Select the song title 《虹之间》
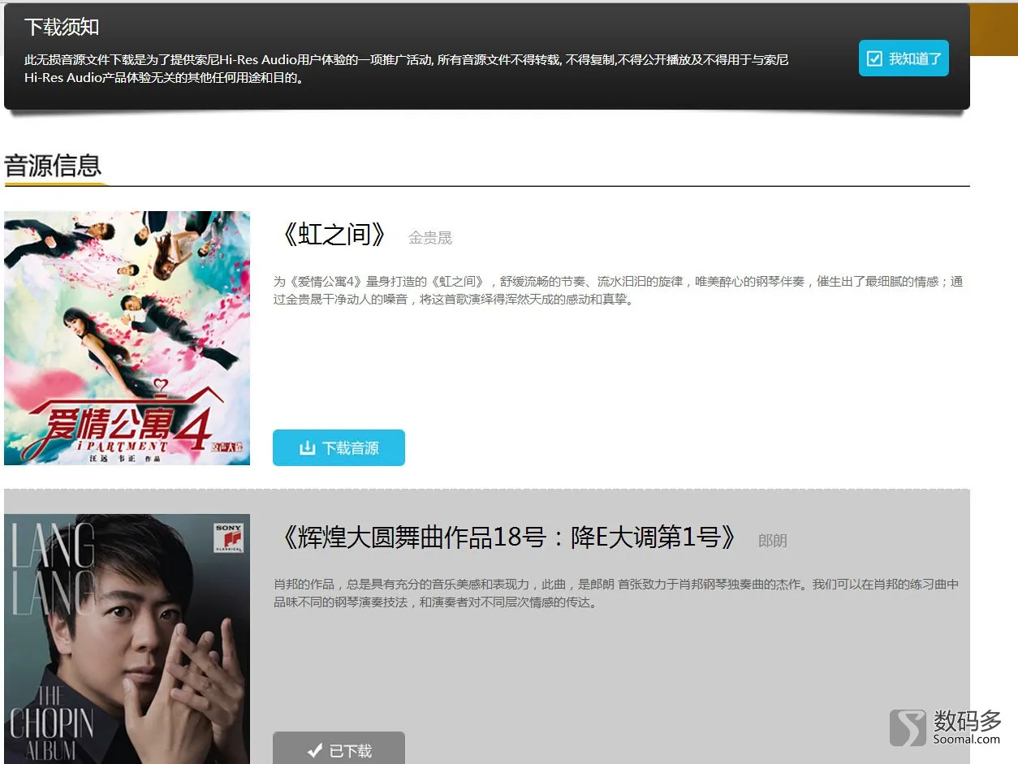This screenshot has height=764, width=1018. point(334,235)
